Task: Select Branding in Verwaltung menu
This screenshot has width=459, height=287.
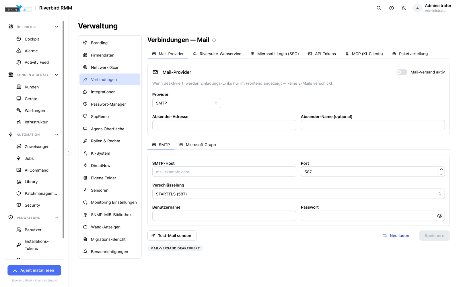Action: (x=110, y=43)
